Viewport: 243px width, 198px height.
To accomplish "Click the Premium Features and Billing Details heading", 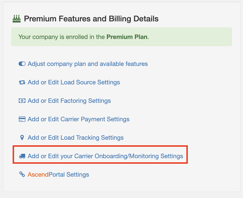I will 91,19.
